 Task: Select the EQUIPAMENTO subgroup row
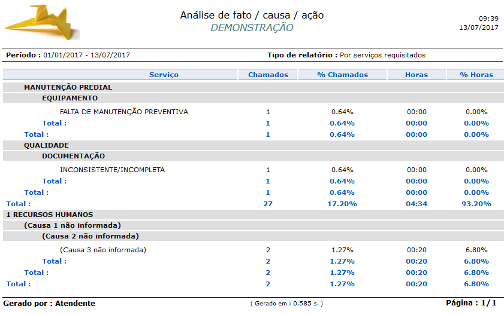click(x=253, y=98)
